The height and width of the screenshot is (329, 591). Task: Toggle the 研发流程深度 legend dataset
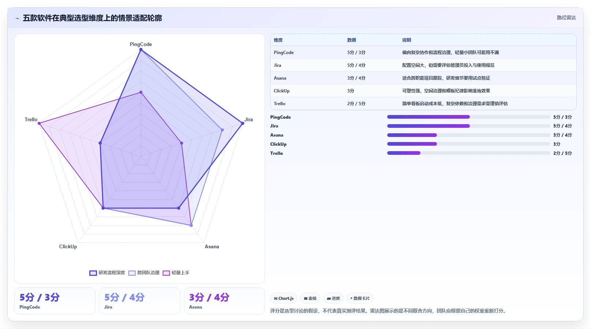[107, 273]
